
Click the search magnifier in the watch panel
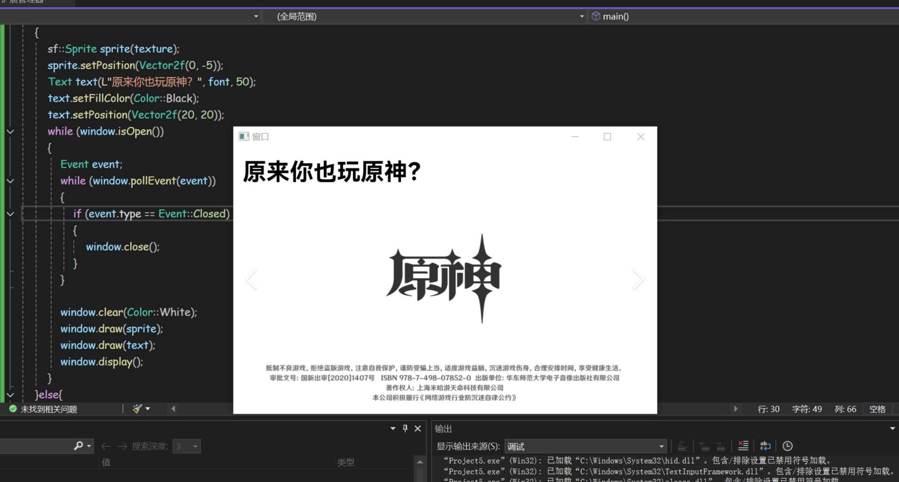click(79, 446)
